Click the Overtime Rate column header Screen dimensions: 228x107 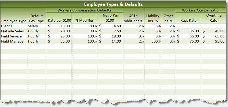(x=214, y=18)
